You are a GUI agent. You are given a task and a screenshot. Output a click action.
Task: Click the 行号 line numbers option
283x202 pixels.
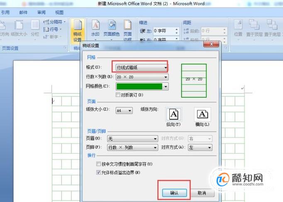click(x=53, y=29)
